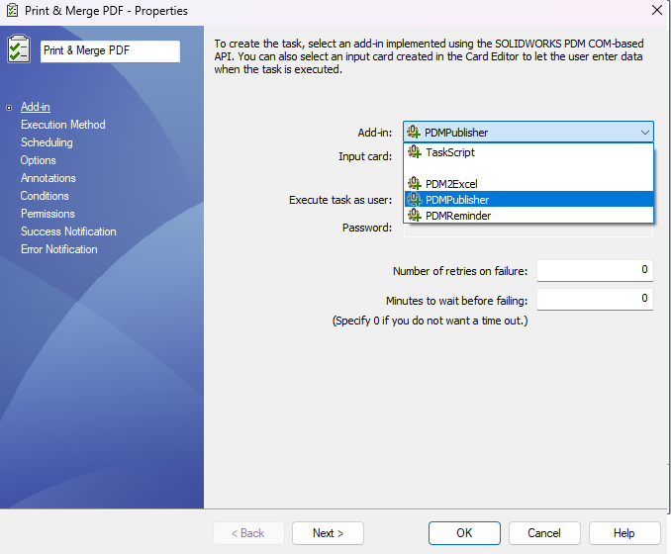This screenshot has height=554, width=671.
Task: Click the 'Execute task as user:' label
Action: click(x=340, y=200)
